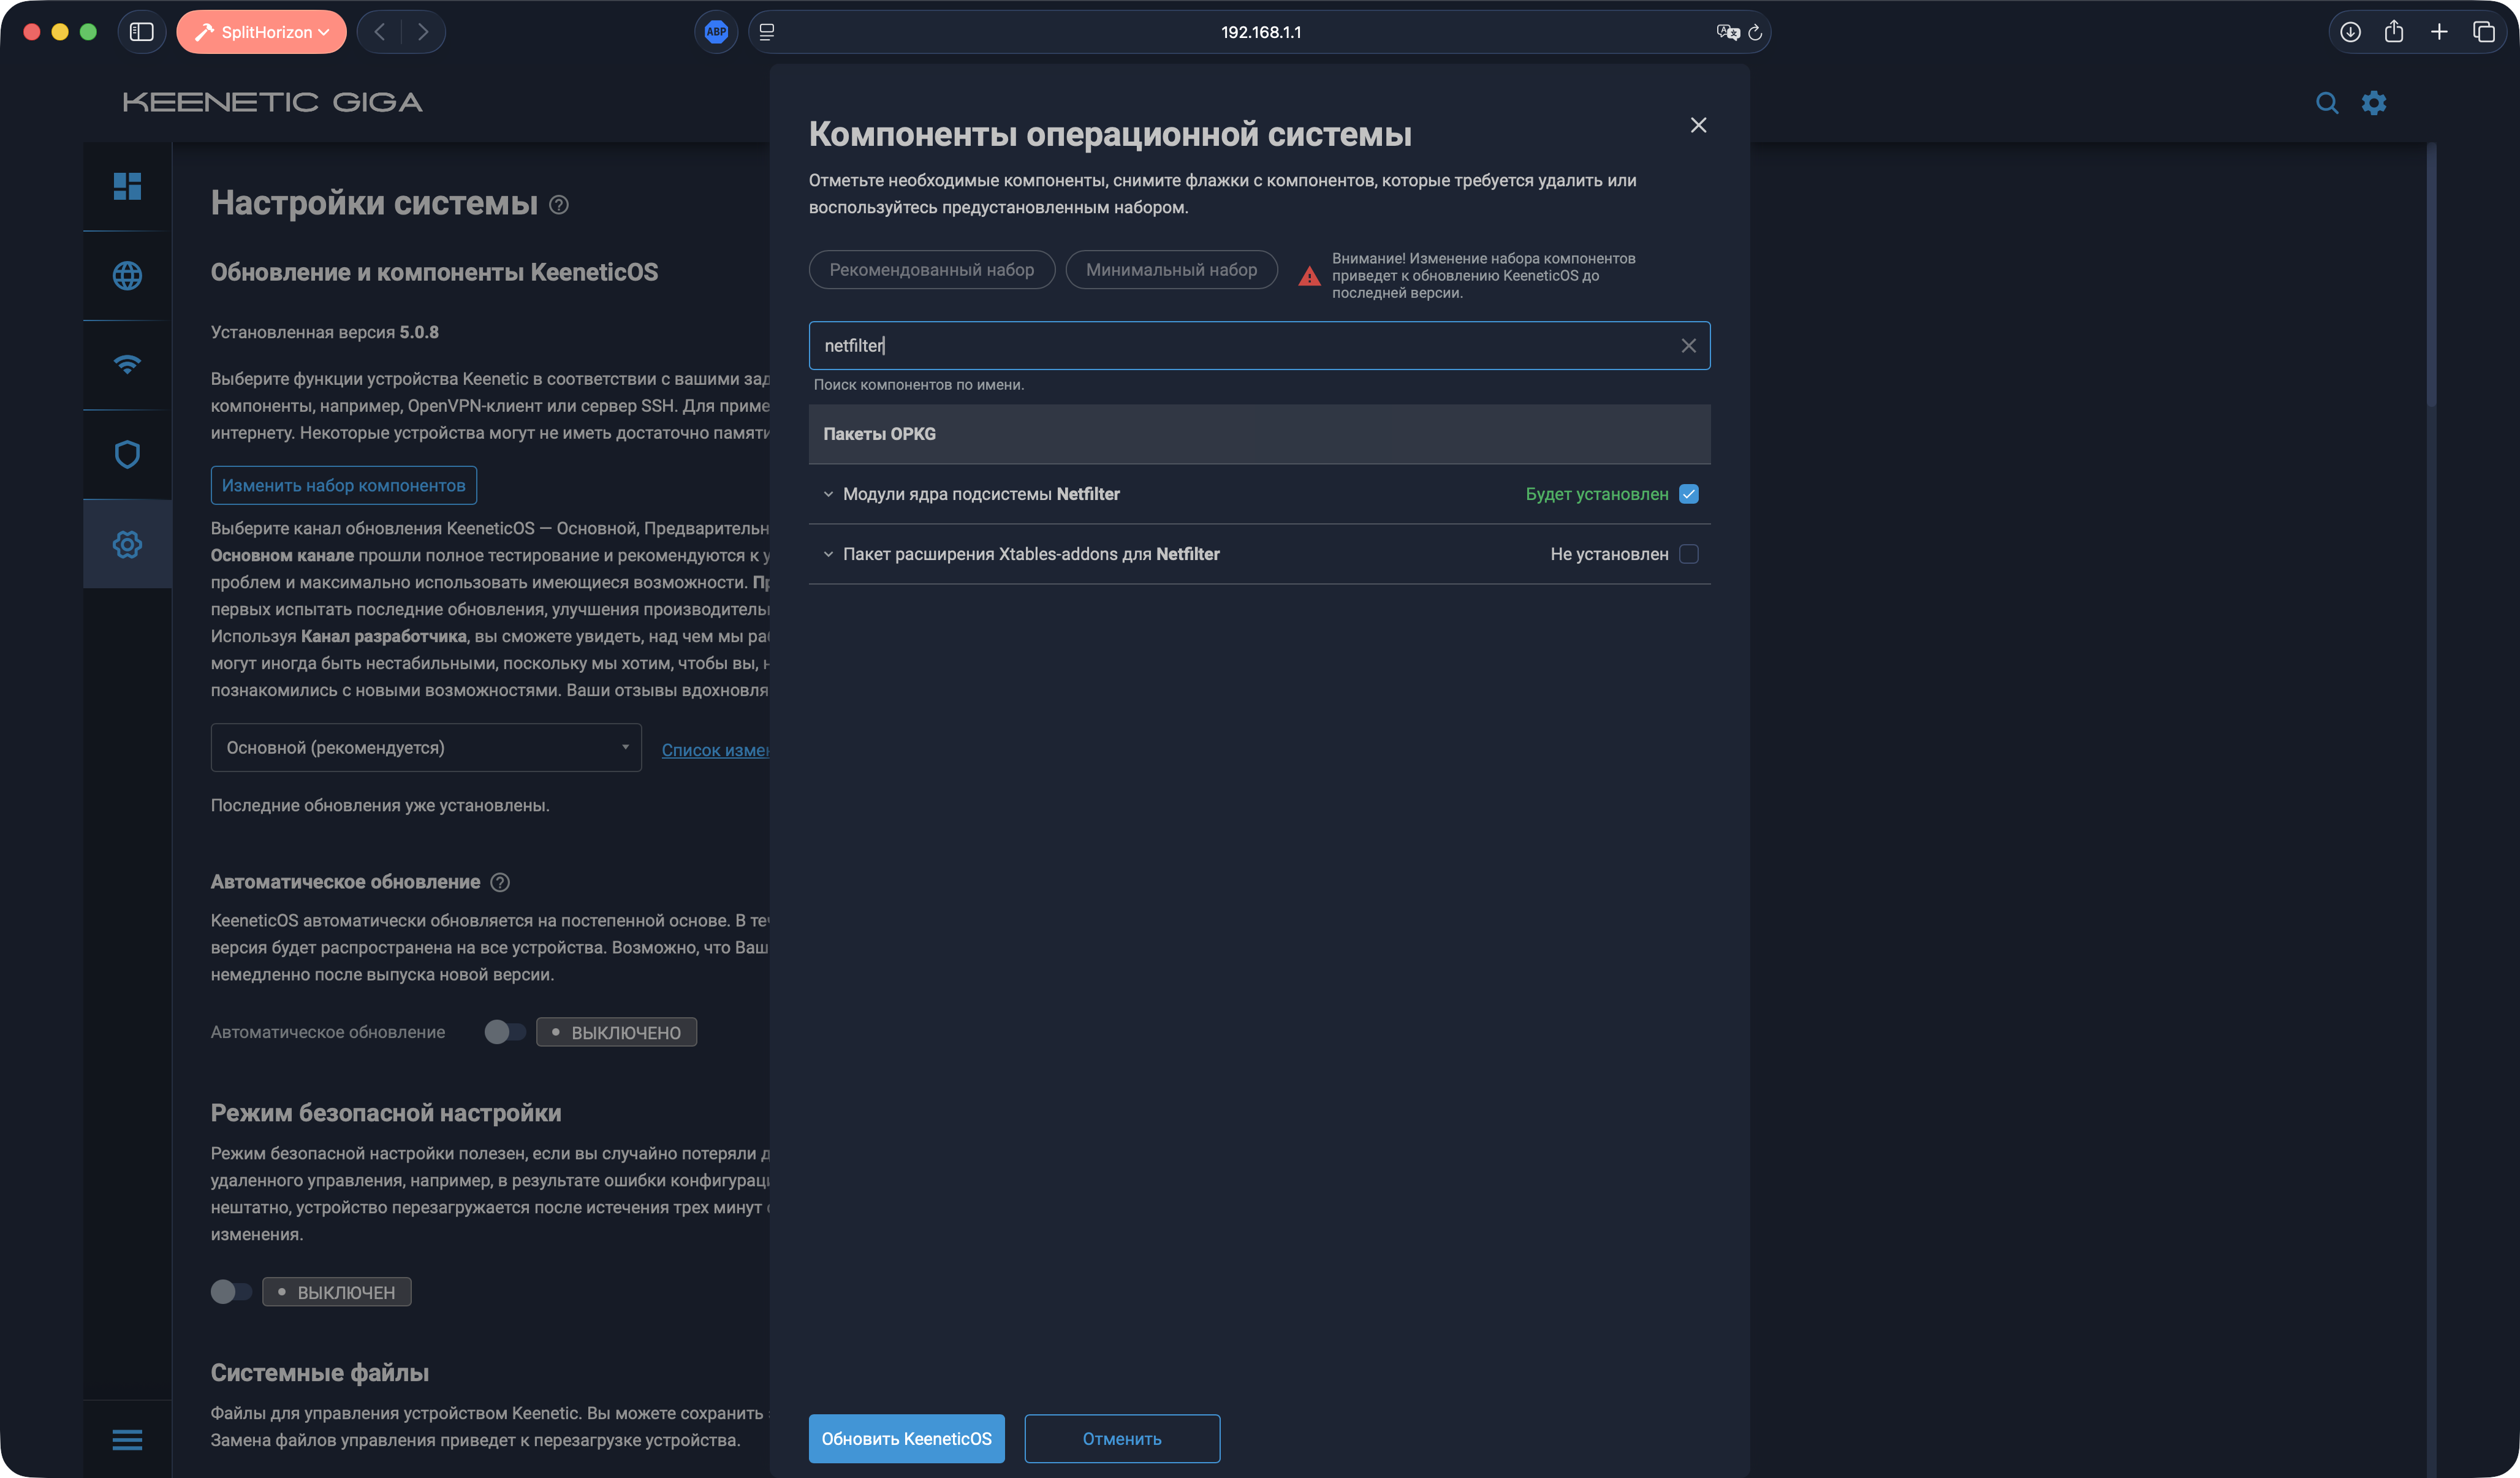This screenshot has height=1478, width=2520.
Task: Click the Изменить набор компонентов button
Action: [x=344, y=485]
